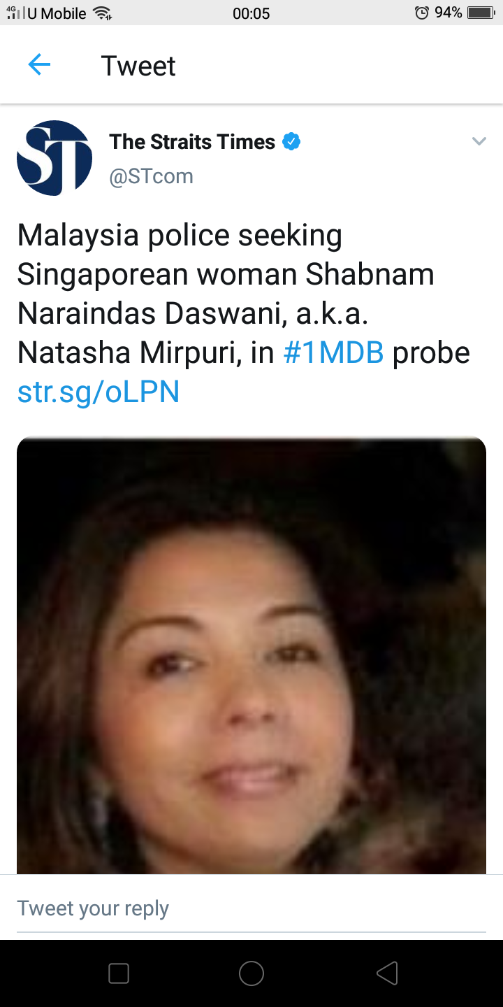Tap the battery icon in status bar

tap(481, 13)
